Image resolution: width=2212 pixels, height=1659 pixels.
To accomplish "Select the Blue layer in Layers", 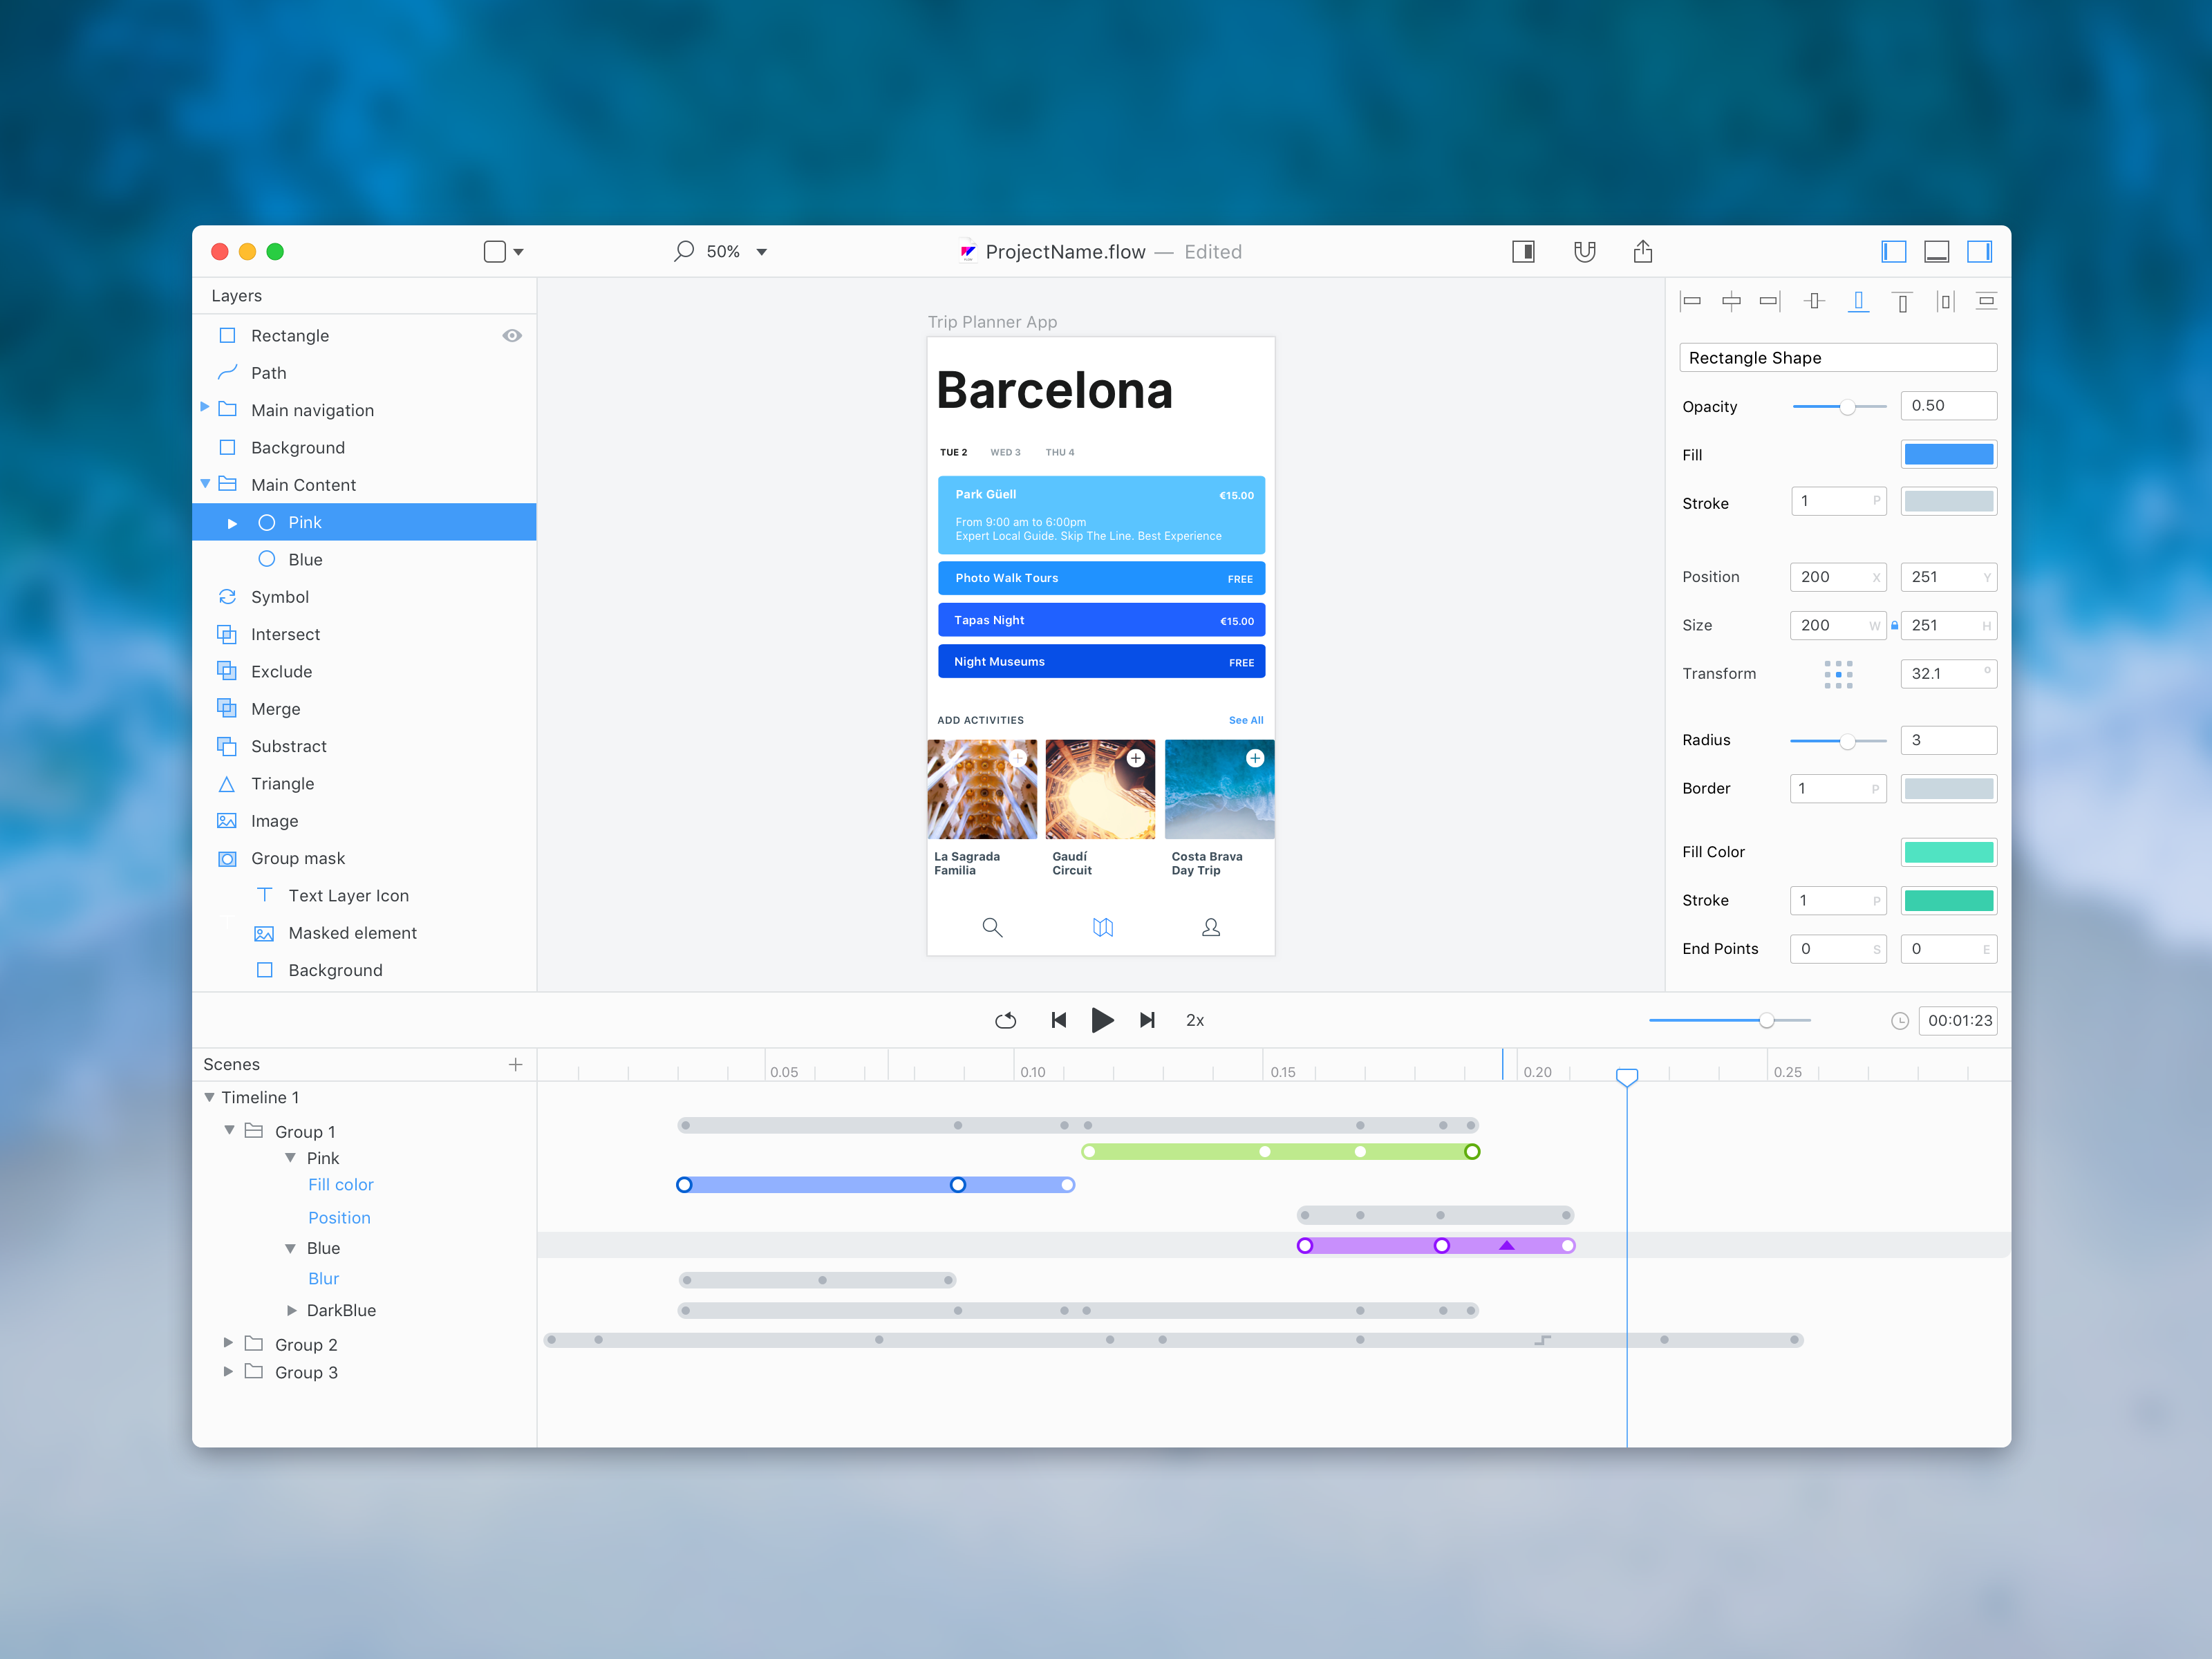I will tap(364, 560).
